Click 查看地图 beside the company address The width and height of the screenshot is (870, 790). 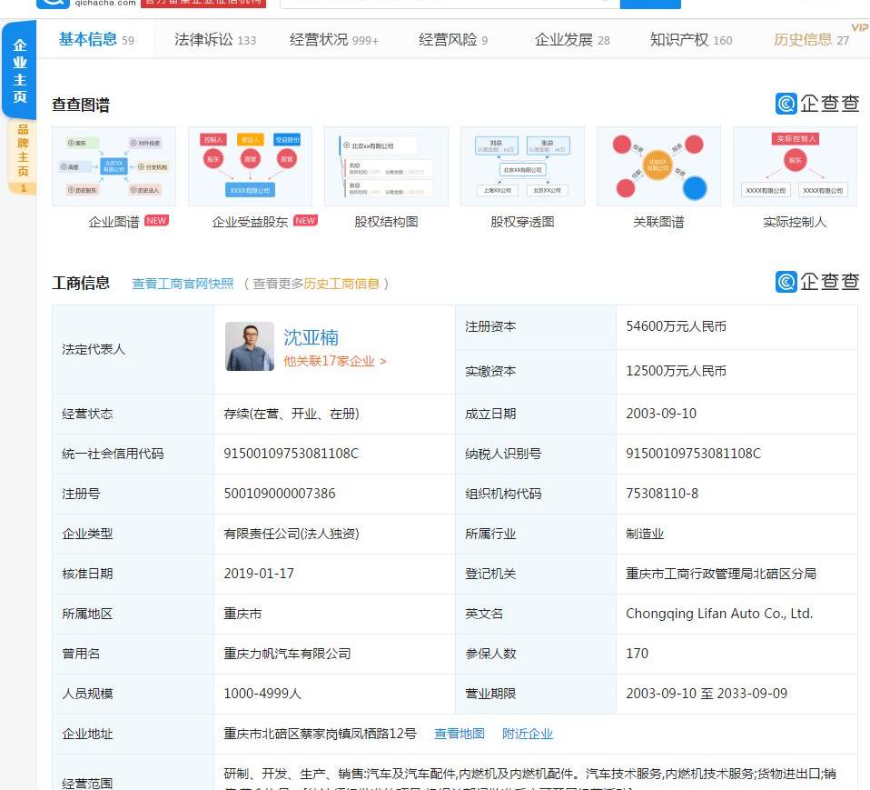[459, 734]
